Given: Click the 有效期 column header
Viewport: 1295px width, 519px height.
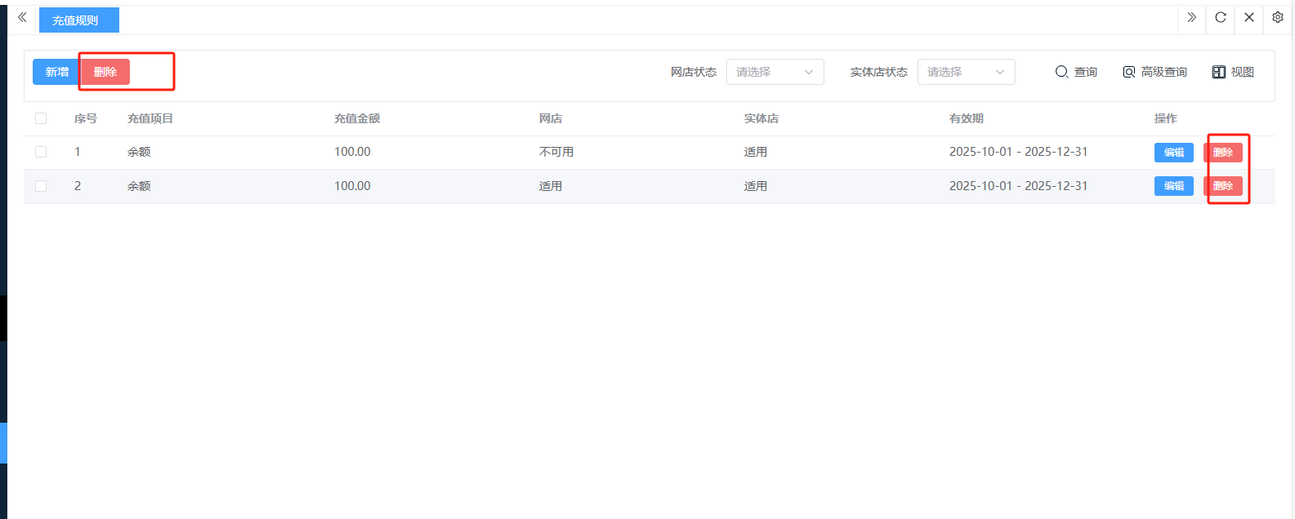Looking at the screenshot, I should (x=966, y=119).
